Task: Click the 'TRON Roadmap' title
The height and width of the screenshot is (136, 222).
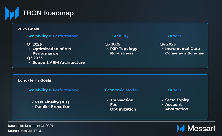Action: 48,13
